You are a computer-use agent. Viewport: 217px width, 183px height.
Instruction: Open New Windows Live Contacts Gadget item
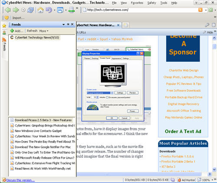(38, 131)
